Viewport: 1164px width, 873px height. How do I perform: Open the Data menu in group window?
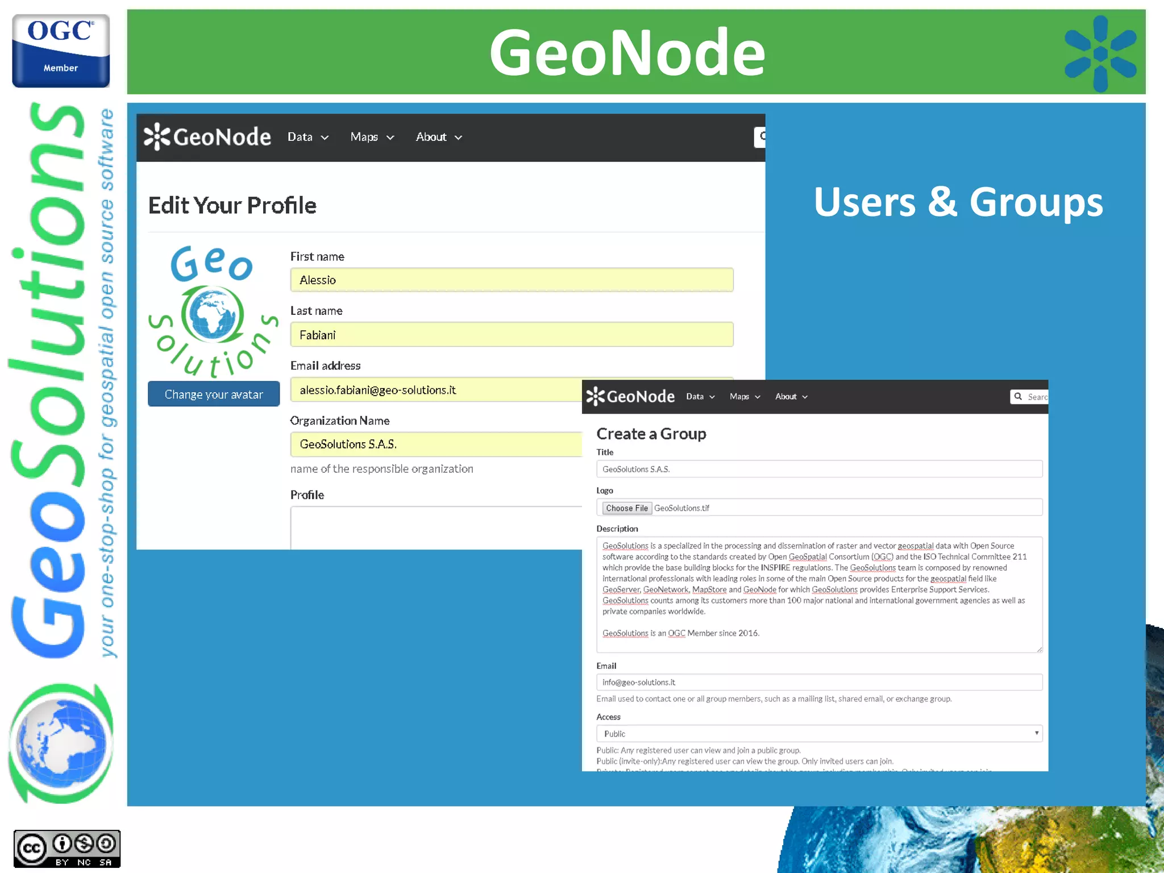(x=700, y=397)
